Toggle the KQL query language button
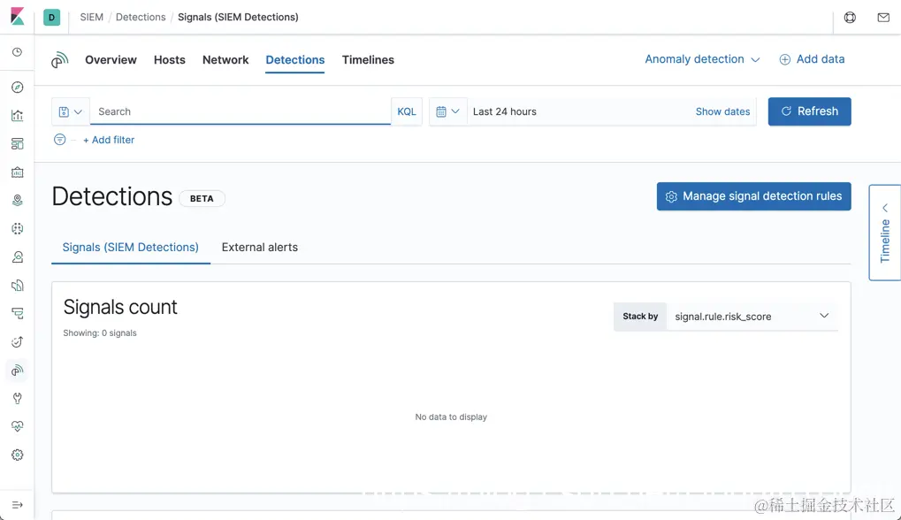The image size is (901, 520). click(x=406, y=111)
